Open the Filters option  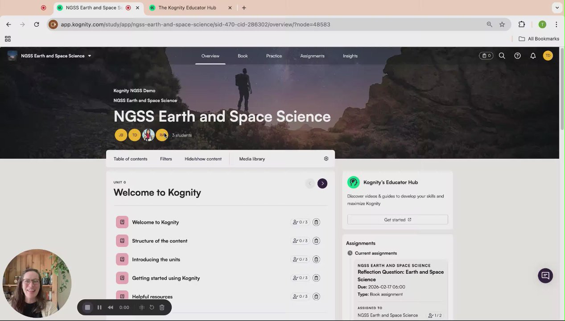click(166, 159)
